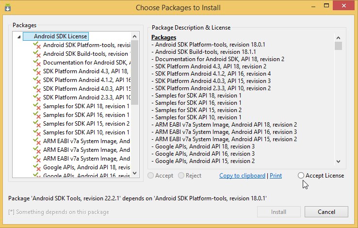358x228 pixels.
Task: Select the Reject radio button
Action: [x=181, y=176]
